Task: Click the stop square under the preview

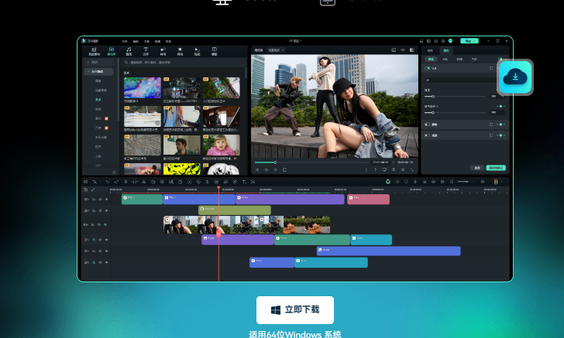Action: click(x=284, y=170)
